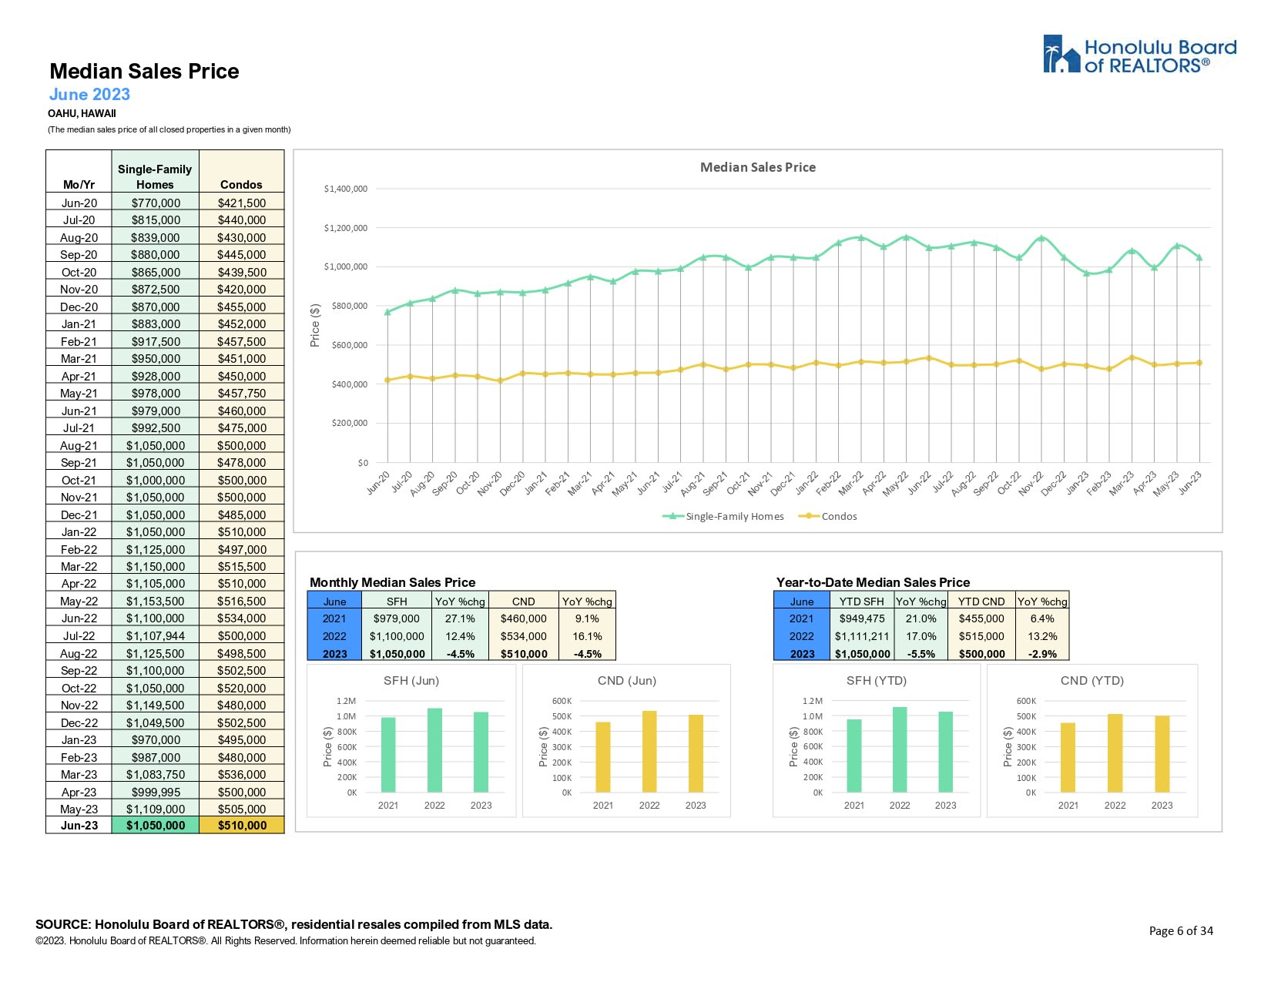Select the Condos column header
1271x982 pixels.
click(241, 185)
